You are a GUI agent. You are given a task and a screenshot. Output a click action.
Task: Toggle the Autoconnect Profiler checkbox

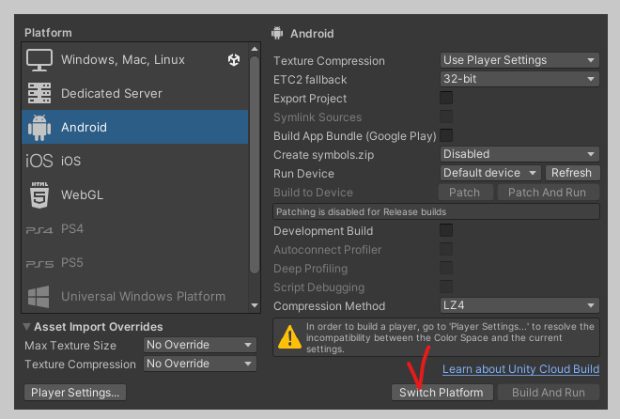tap(446, 249)
